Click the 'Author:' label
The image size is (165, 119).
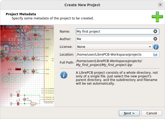[65, 39]
